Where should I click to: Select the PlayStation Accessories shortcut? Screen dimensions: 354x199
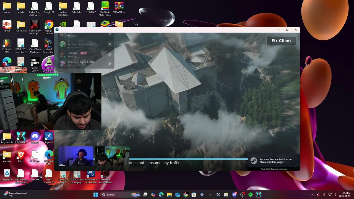point(91,177)
